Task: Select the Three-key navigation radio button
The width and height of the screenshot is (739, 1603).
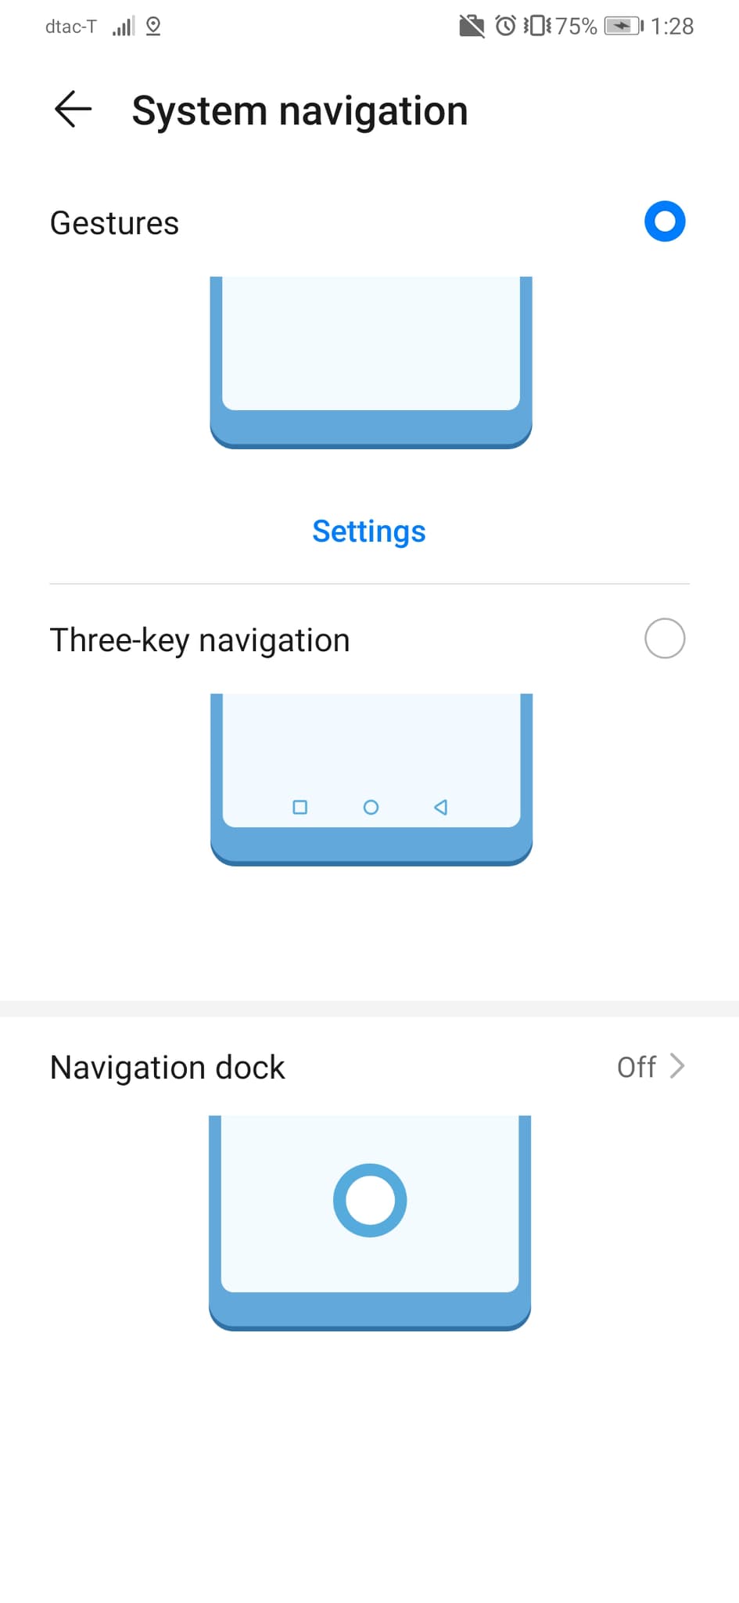Action: [665, 639]
